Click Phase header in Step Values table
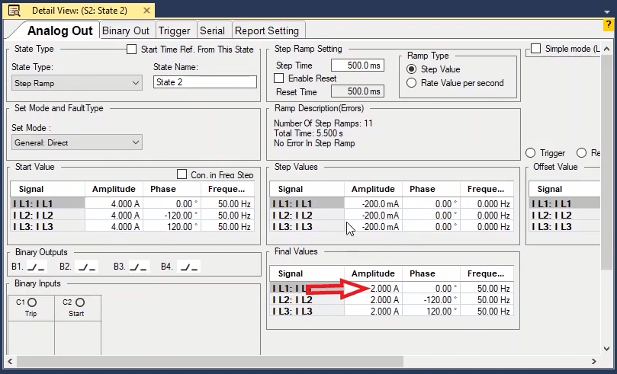This screenshot has width=617, height=374. point(431,189)
